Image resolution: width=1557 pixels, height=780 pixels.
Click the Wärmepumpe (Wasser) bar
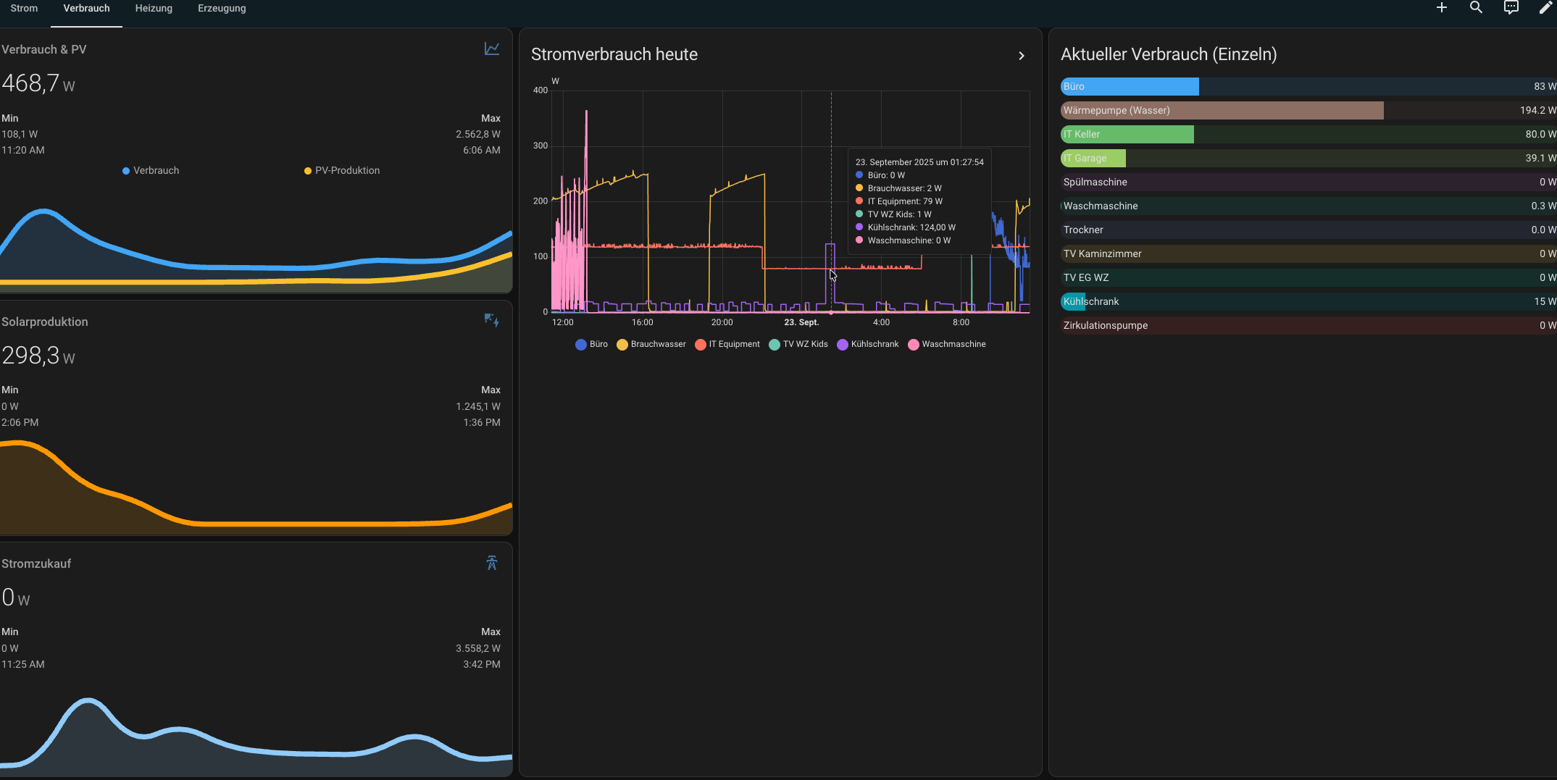point(1222,110)
